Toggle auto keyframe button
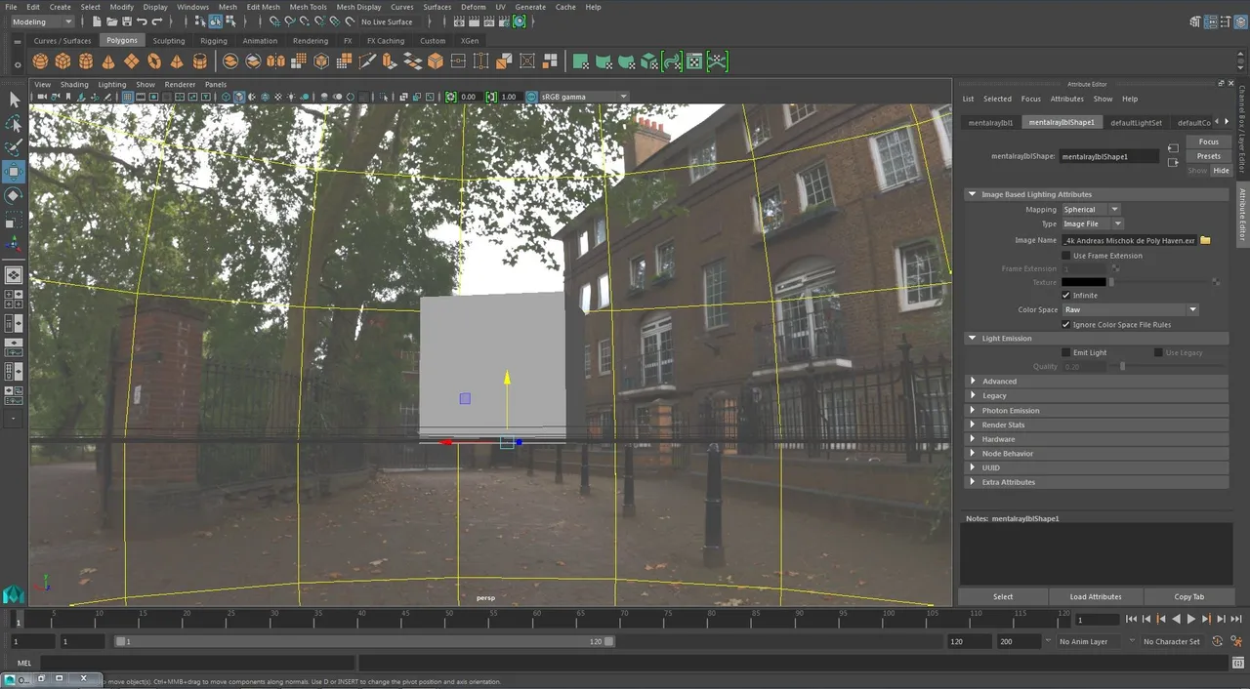This screenshot has width=1250, height=689. tap(1217, 641)
